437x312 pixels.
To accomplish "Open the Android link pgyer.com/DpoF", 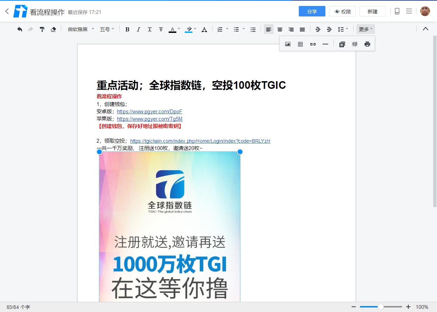I will point(149,112).
